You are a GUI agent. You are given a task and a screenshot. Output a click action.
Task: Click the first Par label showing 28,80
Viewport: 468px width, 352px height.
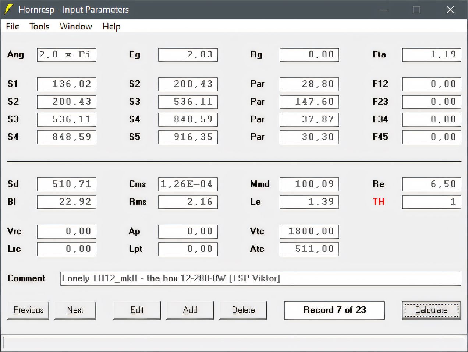(257, 84)
